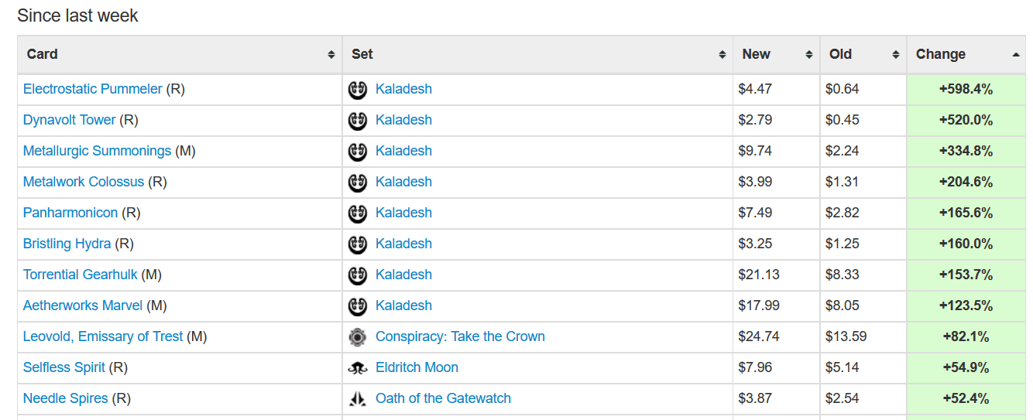Open Leovold, Emissary of Trest link
Screen dimensions: 1033x420
[103, 336]
